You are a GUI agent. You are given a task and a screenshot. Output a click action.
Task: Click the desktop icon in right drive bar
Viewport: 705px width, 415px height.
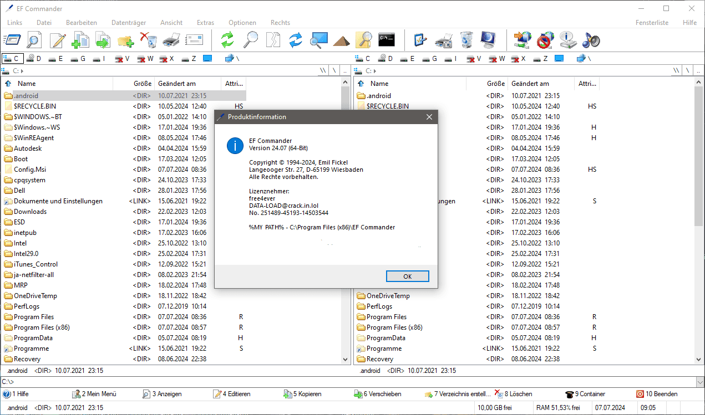[x=559, y=58]
